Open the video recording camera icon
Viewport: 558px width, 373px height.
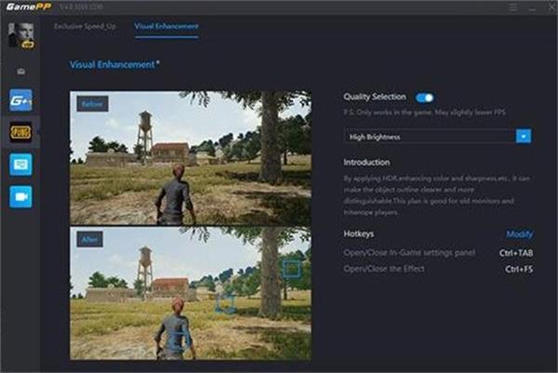[20, 196]
